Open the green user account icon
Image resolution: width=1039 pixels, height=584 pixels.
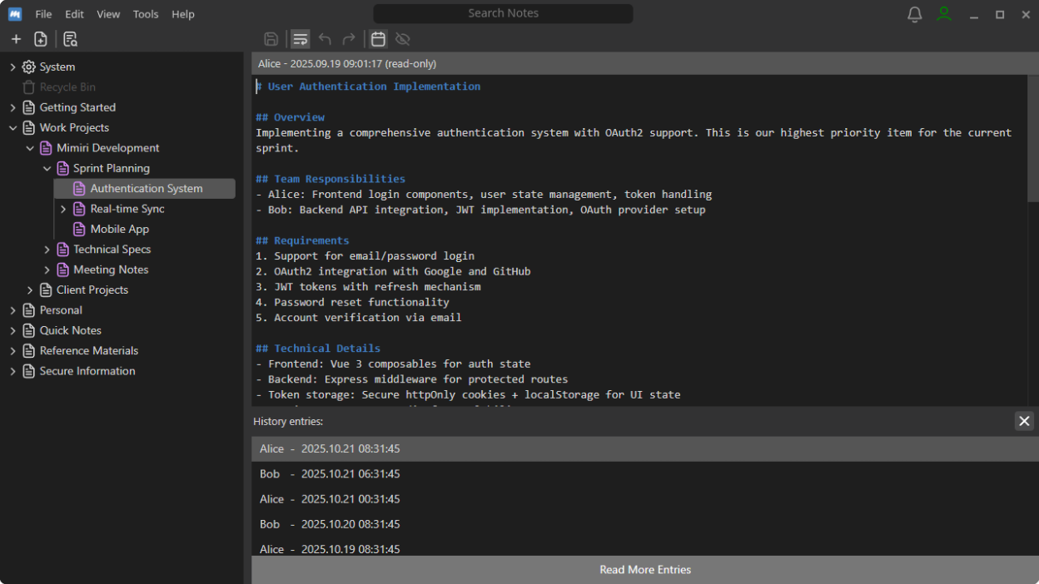pos(943,14)
